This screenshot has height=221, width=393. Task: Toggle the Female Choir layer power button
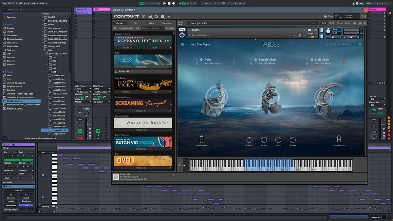click(255, 60)
